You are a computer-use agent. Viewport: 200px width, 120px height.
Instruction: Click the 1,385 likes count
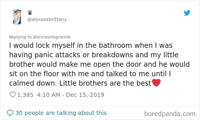pos(25,95)
